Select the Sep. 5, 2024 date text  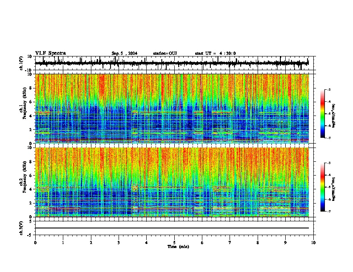tap(124, 53)
